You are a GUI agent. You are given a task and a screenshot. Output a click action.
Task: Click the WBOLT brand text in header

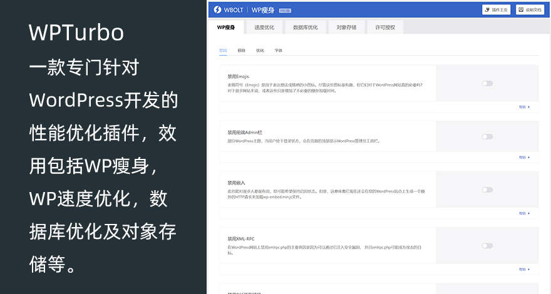(234, 10)
